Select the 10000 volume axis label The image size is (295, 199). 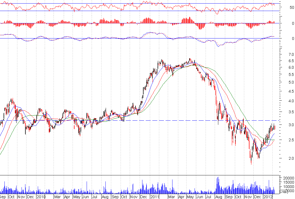288,187
